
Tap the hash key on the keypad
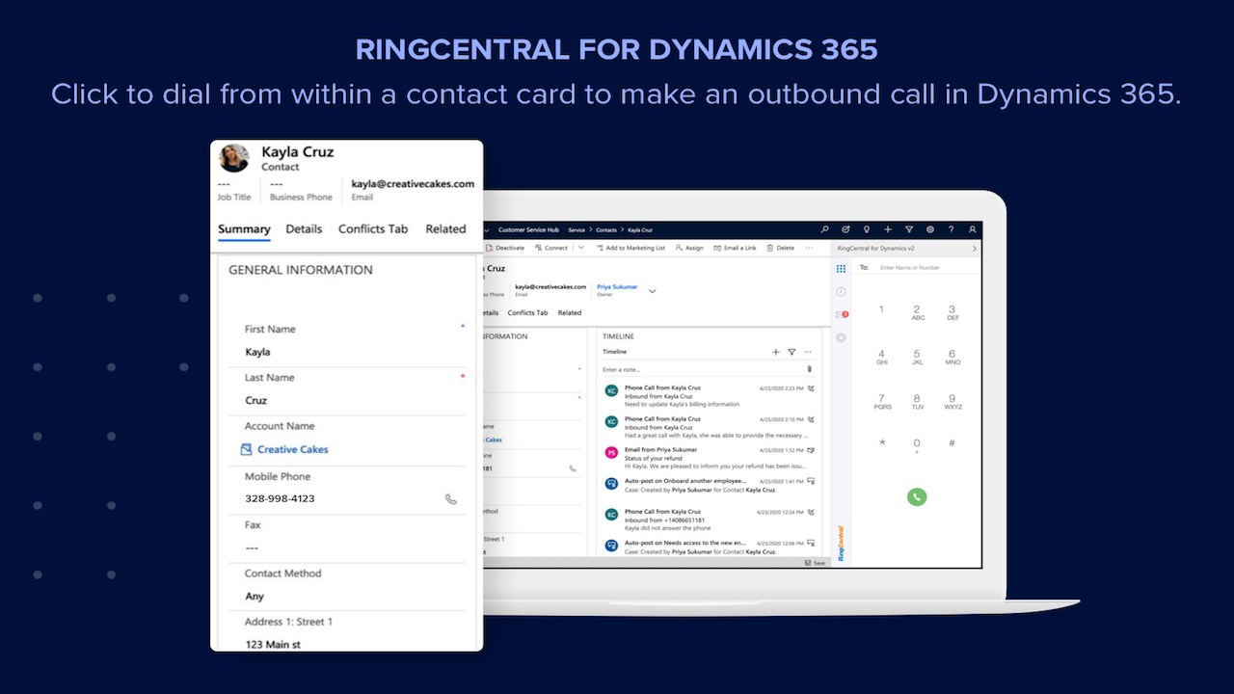point(952,443)
